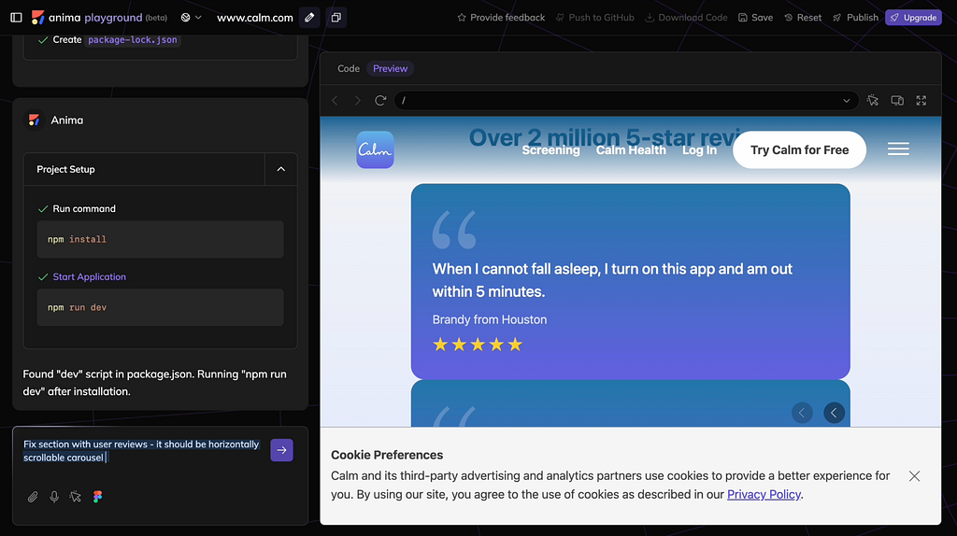Open the Privacy Policy link
Image resolution: width=957 pixels, height=536 pixels.
tap(764, 495)
